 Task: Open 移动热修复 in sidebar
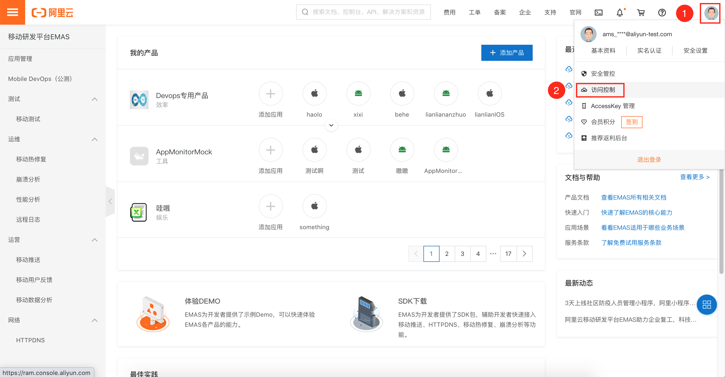click(31, 159)
